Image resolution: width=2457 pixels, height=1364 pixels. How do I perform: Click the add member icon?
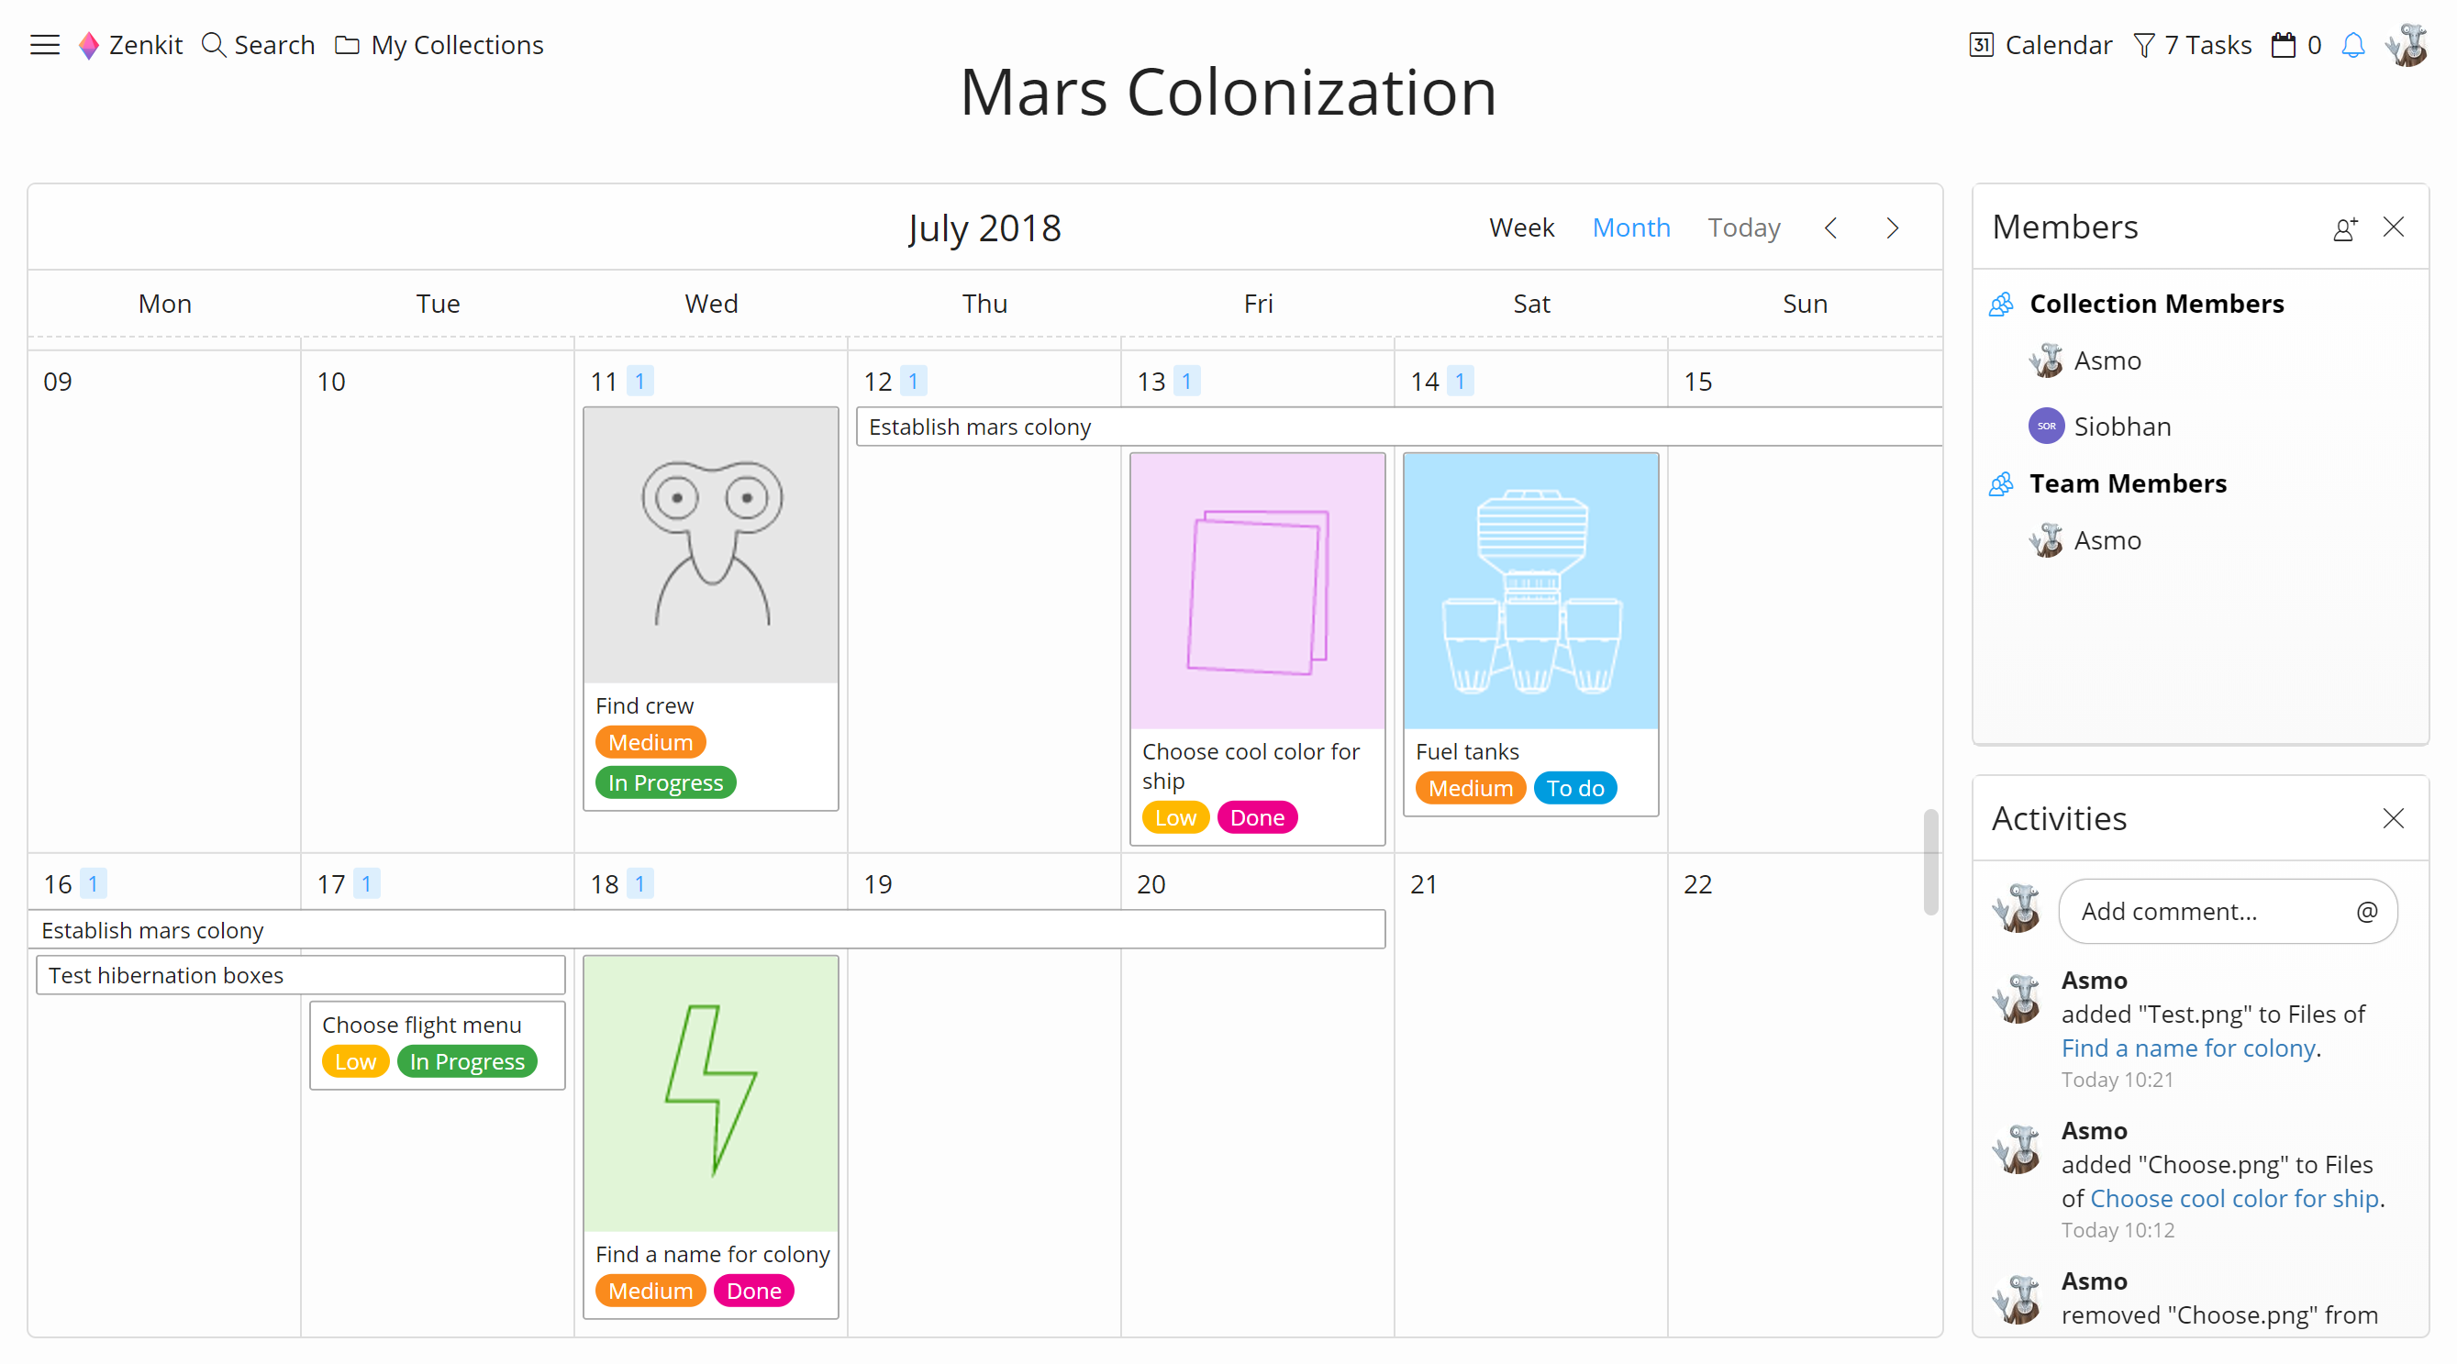pyautogui.click(x=2345, y=228)
